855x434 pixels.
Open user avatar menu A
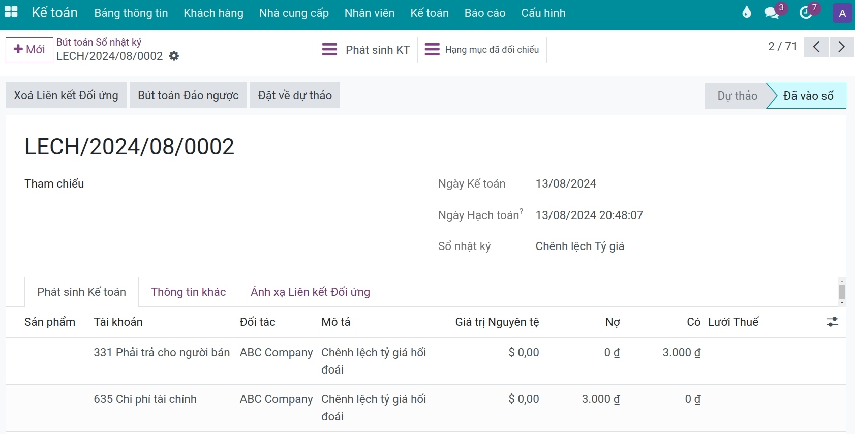click(842, 13)
